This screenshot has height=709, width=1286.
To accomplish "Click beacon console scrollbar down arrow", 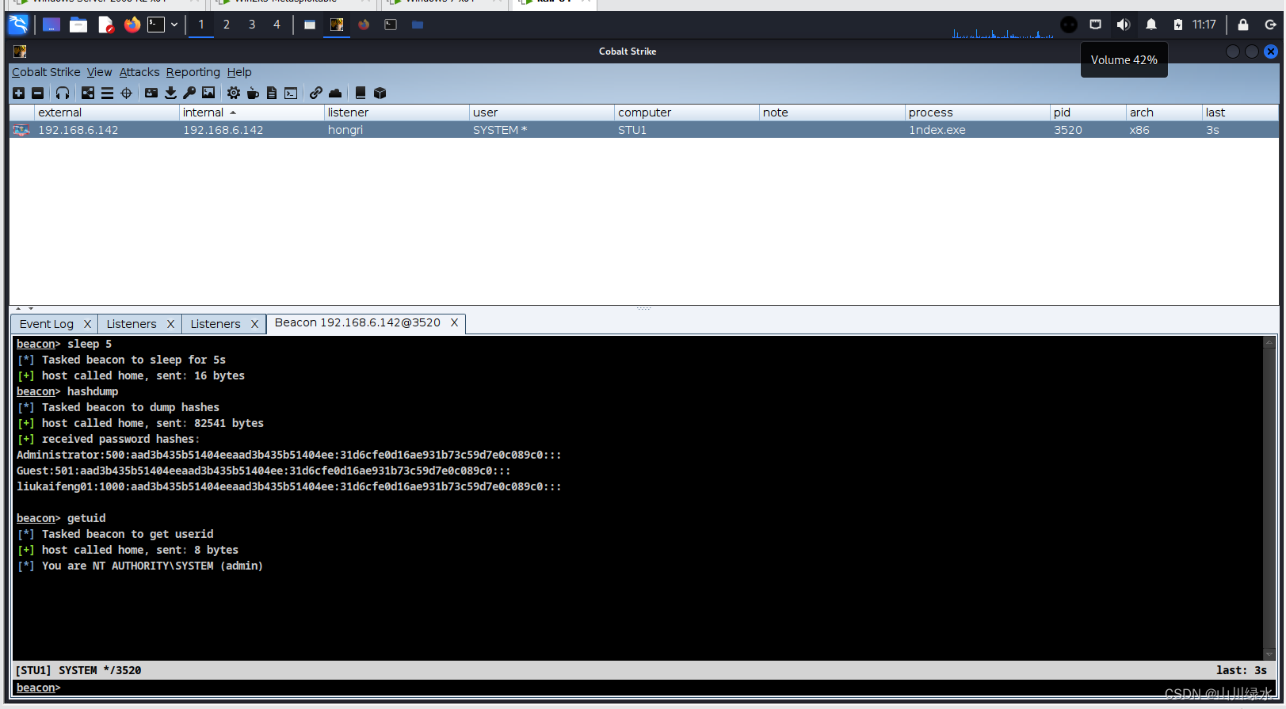I will 1269,654.
